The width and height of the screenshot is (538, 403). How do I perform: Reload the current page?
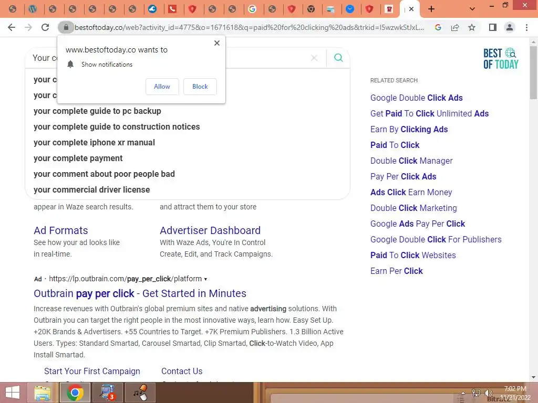pos(45,27)
